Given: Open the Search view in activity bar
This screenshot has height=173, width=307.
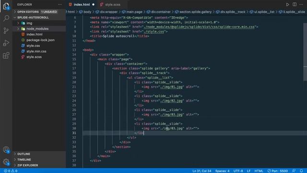Looking at the screenshot, I should [6, 18].
